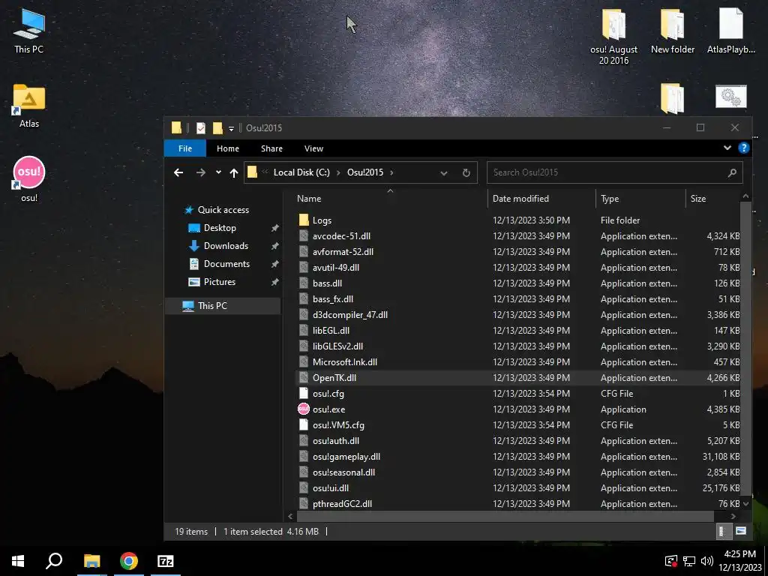This screenshot has width=768, height=576.
Task: Open Downloads in the navigation pane
Action: point(226,246)
